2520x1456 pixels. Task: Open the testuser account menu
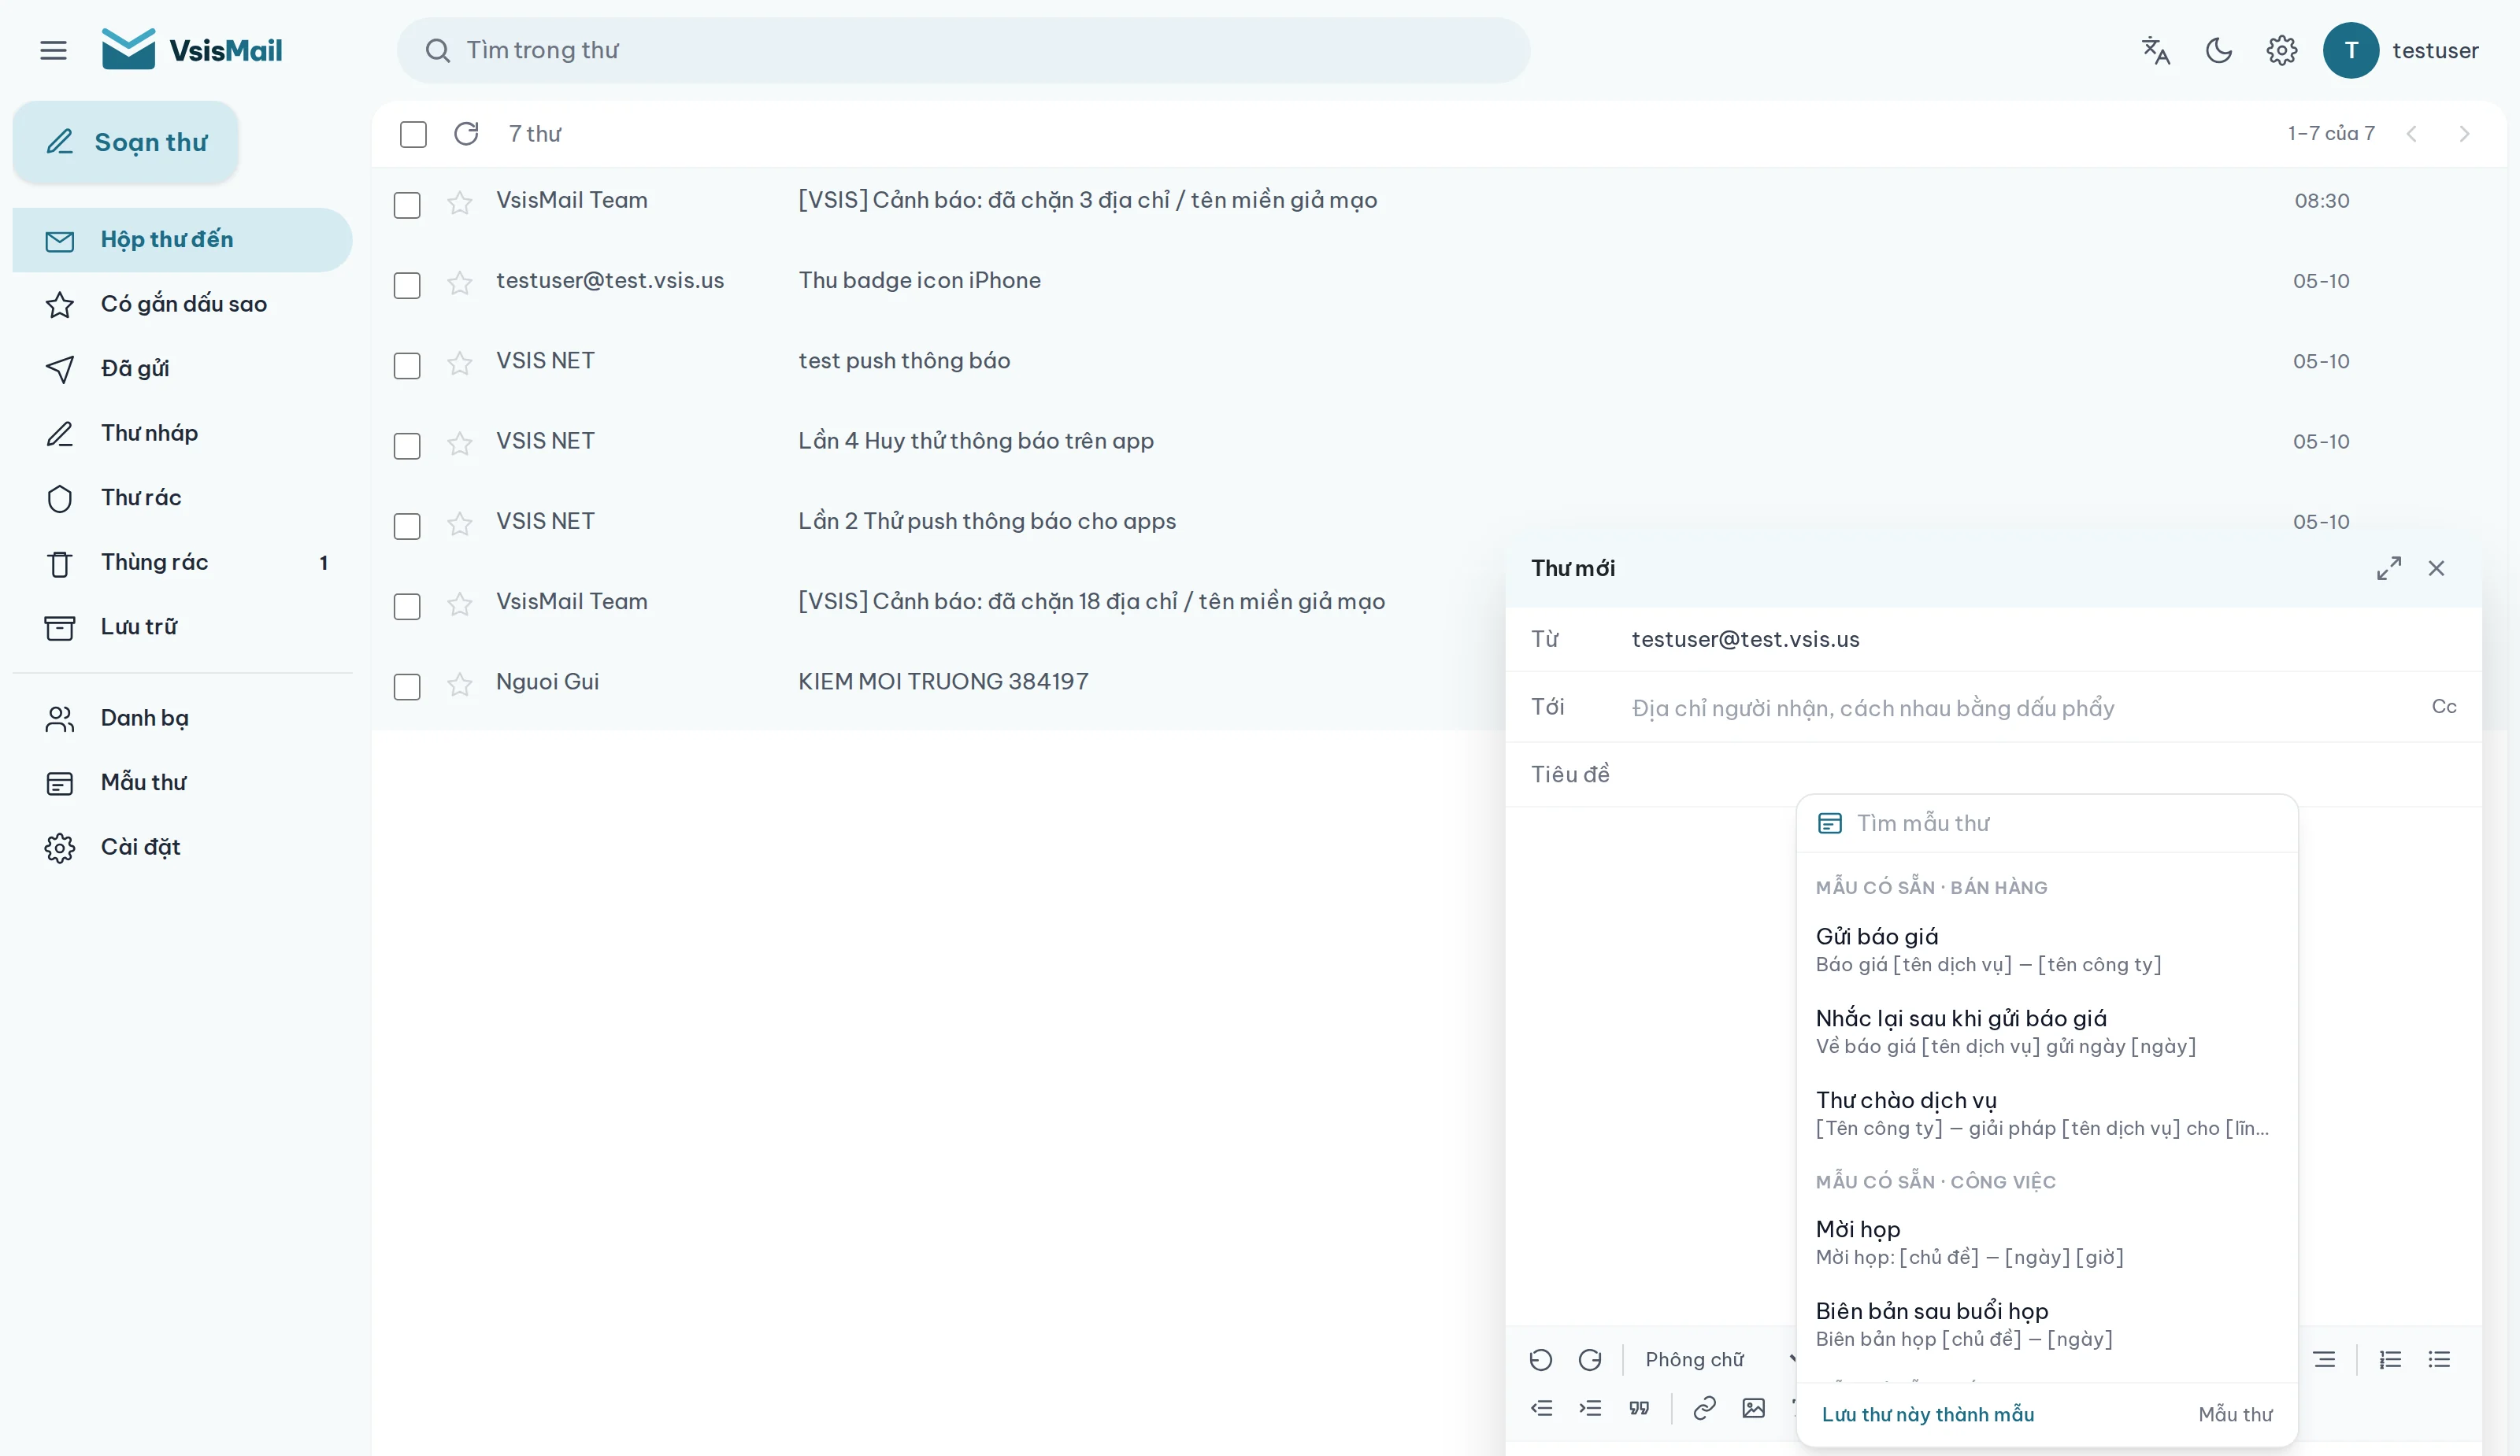click(x=2400, y=50)
